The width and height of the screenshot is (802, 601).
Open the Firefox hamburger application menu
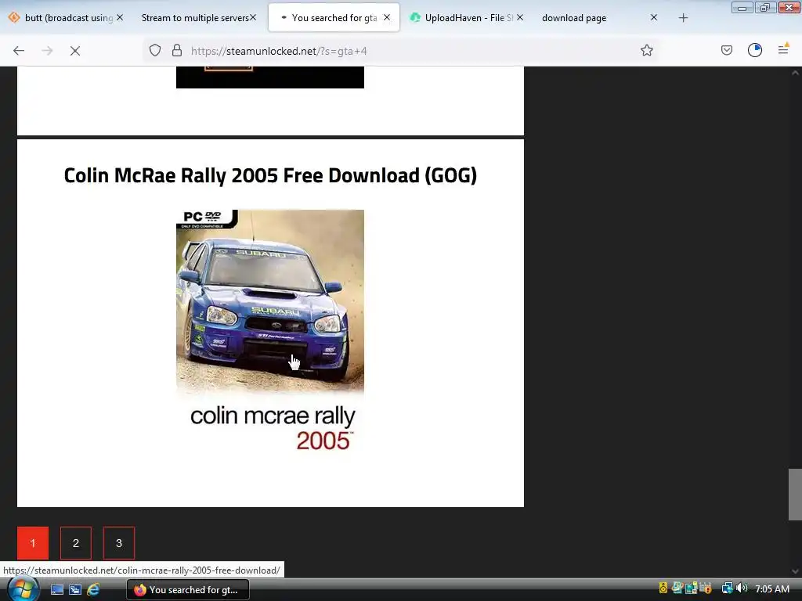click(x=783, y=49)
